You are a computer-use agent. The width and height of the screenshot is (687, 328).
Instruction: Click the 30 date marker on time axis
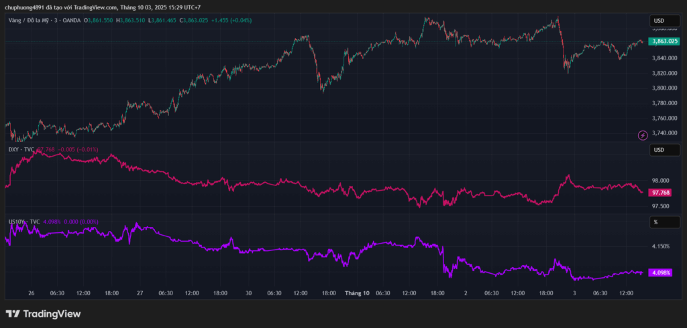point(248,293)
